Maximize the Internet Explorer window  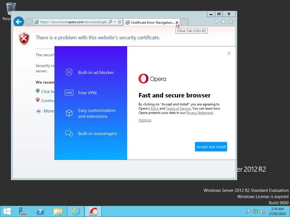pos(219,14)
